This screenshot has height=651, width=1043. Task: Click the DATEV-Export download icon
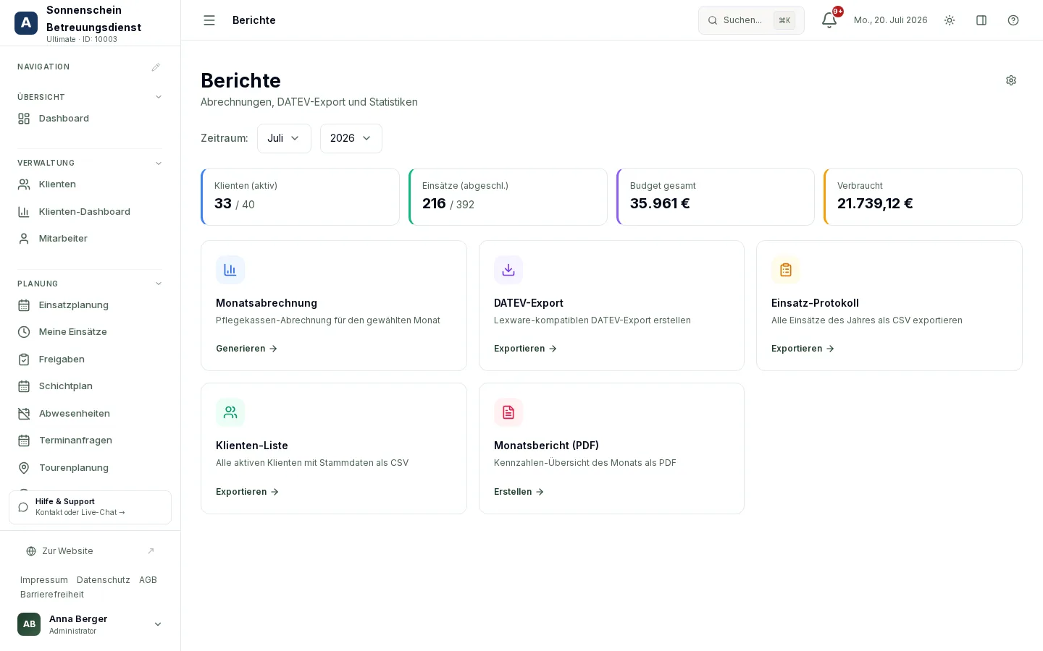508,270
